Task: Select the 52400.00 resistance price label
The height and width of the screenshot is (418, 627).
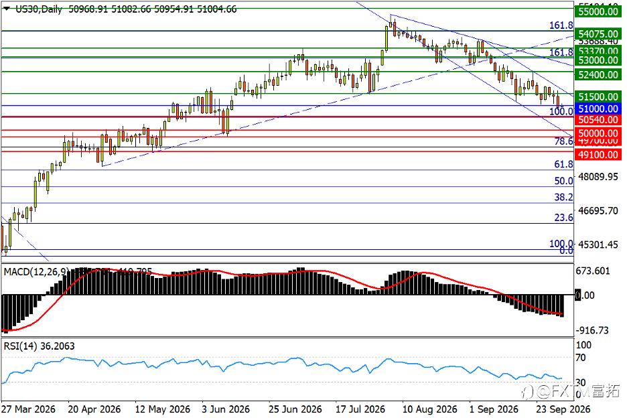Action: tap(598, 74)
